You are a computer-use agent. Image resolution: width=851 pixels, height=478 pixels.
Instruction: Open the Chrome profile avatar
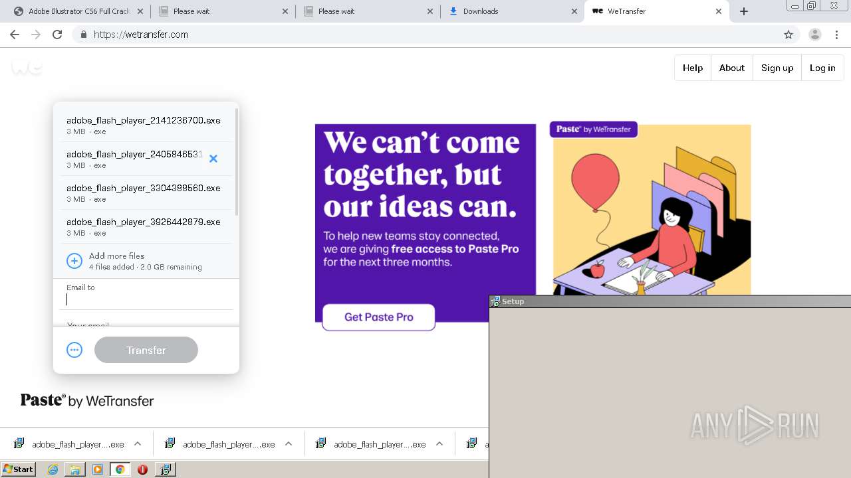tap(815, 35)
